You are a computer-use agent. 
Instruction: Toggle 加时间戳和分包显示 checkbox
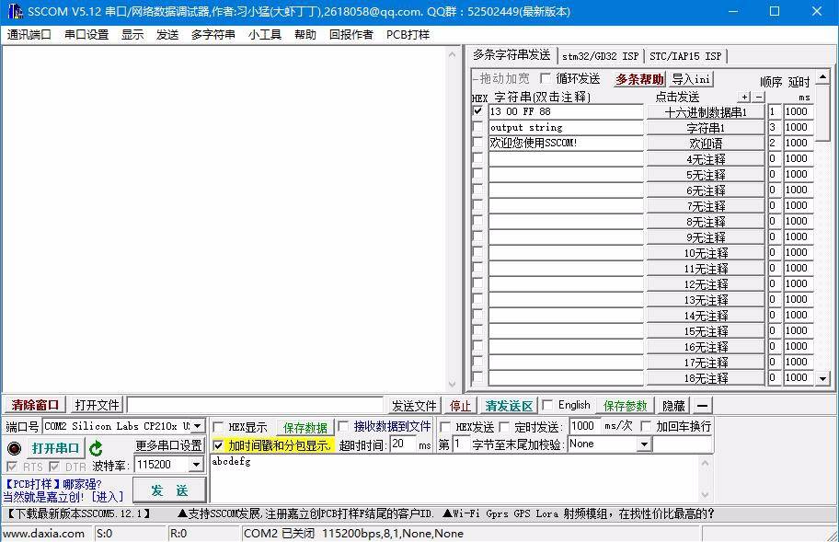219,445
